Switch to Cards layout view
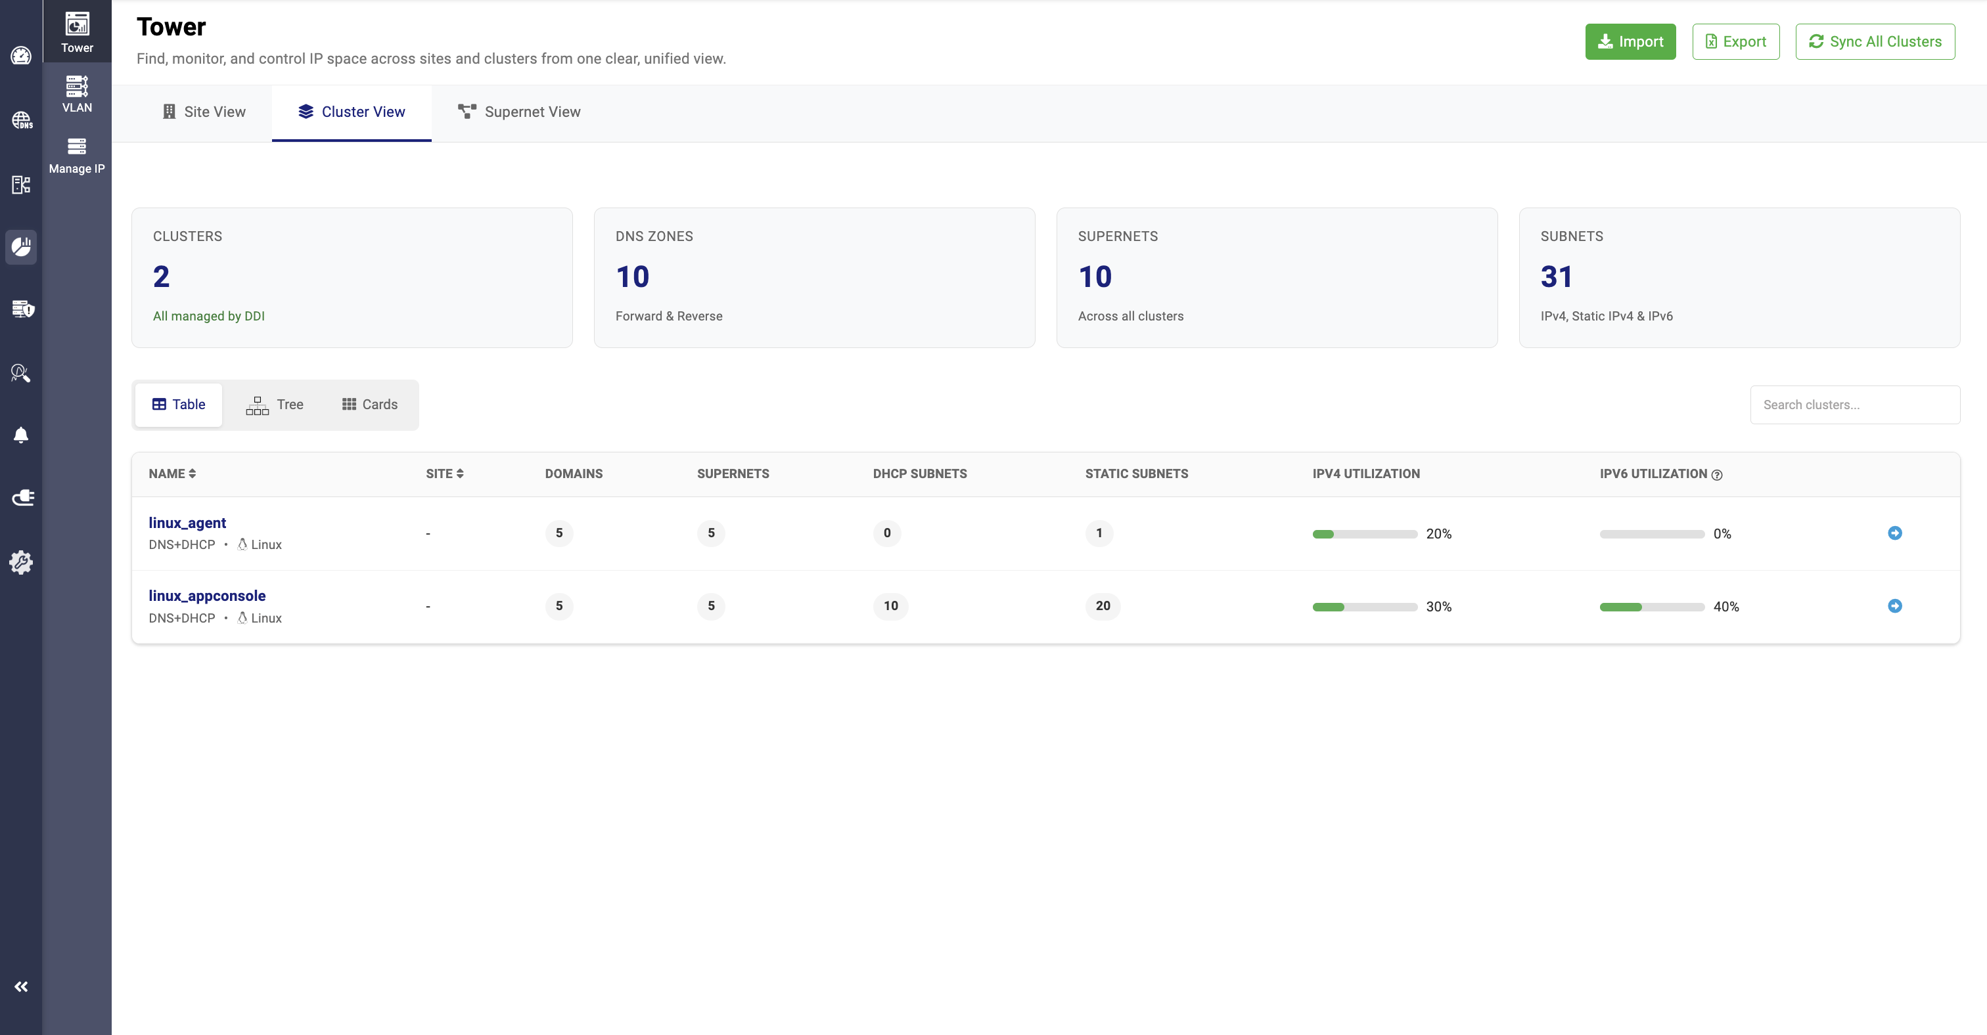1987x1035 pixels. pyautogui.click(x=369, y=405)
